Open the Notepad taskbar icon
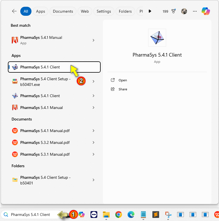The width and height of the screenshot is (219, 221). point(143,215)
